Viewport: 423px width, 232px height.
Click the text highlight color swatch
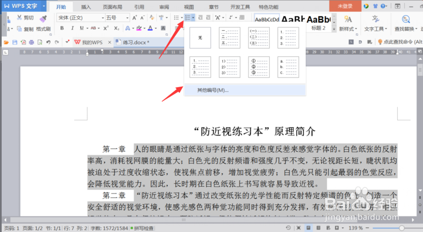(x=139, y=28)
